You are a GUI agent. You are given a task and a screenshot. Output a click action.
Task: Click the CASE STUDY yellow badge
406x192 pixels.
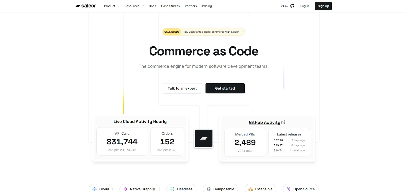point(172,32)
